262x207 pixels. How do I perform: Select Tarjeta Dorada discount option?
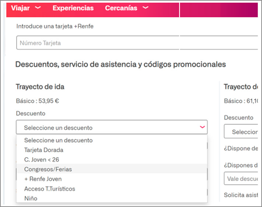click(x=44, y=150)
